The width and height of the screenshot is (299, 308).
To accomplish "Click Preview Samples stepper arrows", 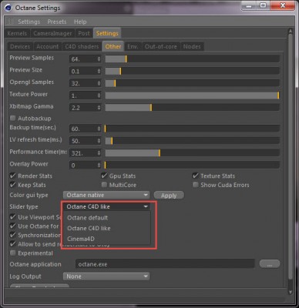I will [x=99, y=59].
